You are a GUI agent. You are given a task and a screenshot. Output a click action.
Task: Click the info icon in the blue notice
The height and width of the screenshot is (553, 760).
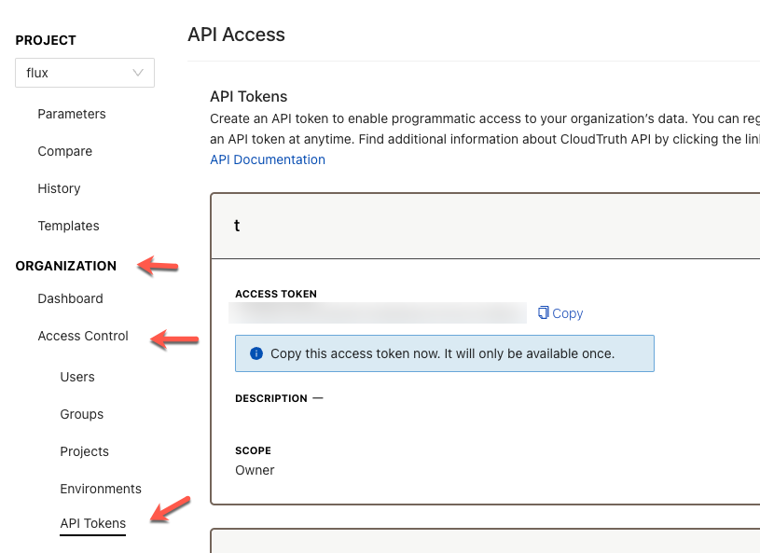click(256, 353)
